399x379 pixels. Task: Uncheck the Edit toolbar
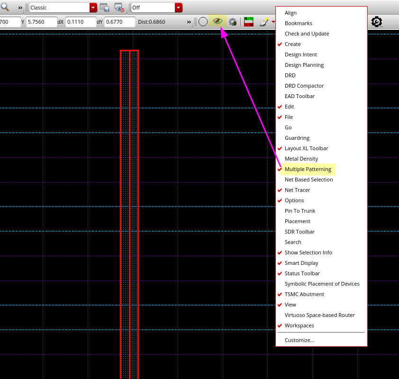tap(290, 107)
